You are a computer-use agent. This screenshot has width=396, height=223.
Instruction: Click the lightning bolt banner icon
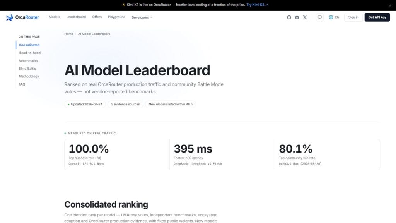point(124,5)
